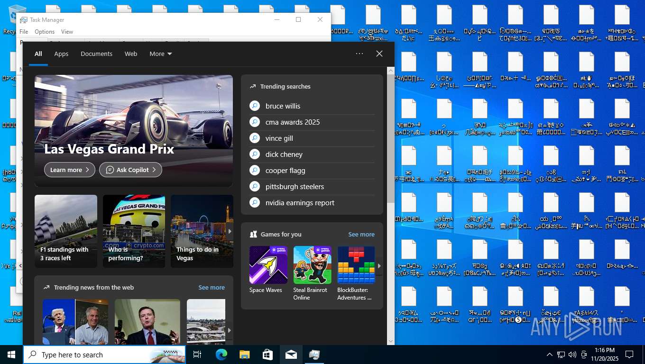Viewport: 645px width, 364px height.
Task: Open the three-dot options menu in search panel
Action: pyautogui.click(x=359, y=54)
